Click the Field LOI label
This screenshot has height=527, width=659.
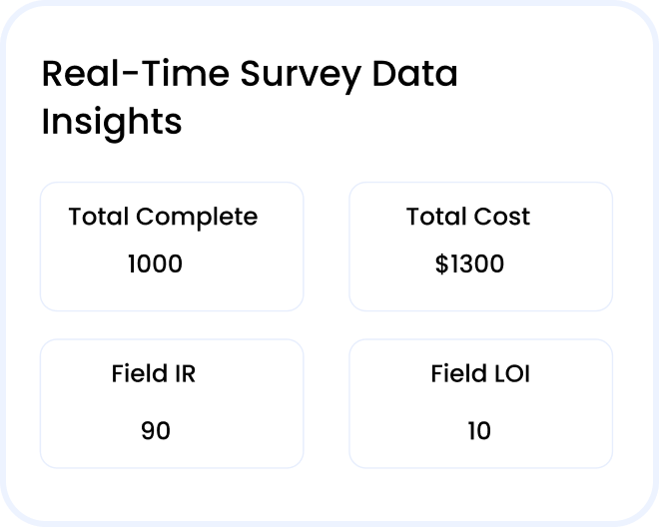point(480,373)
